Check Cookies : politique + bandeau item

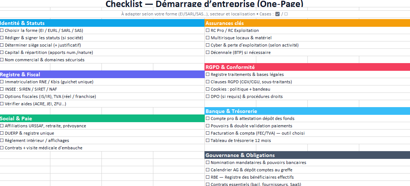pos(208,89)
